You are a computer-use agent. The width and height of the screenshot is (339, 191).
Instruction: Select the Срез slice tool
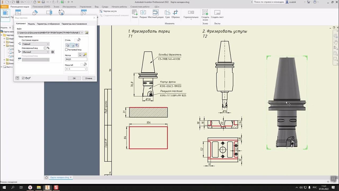pyautogui.click(x=167, y=14)
